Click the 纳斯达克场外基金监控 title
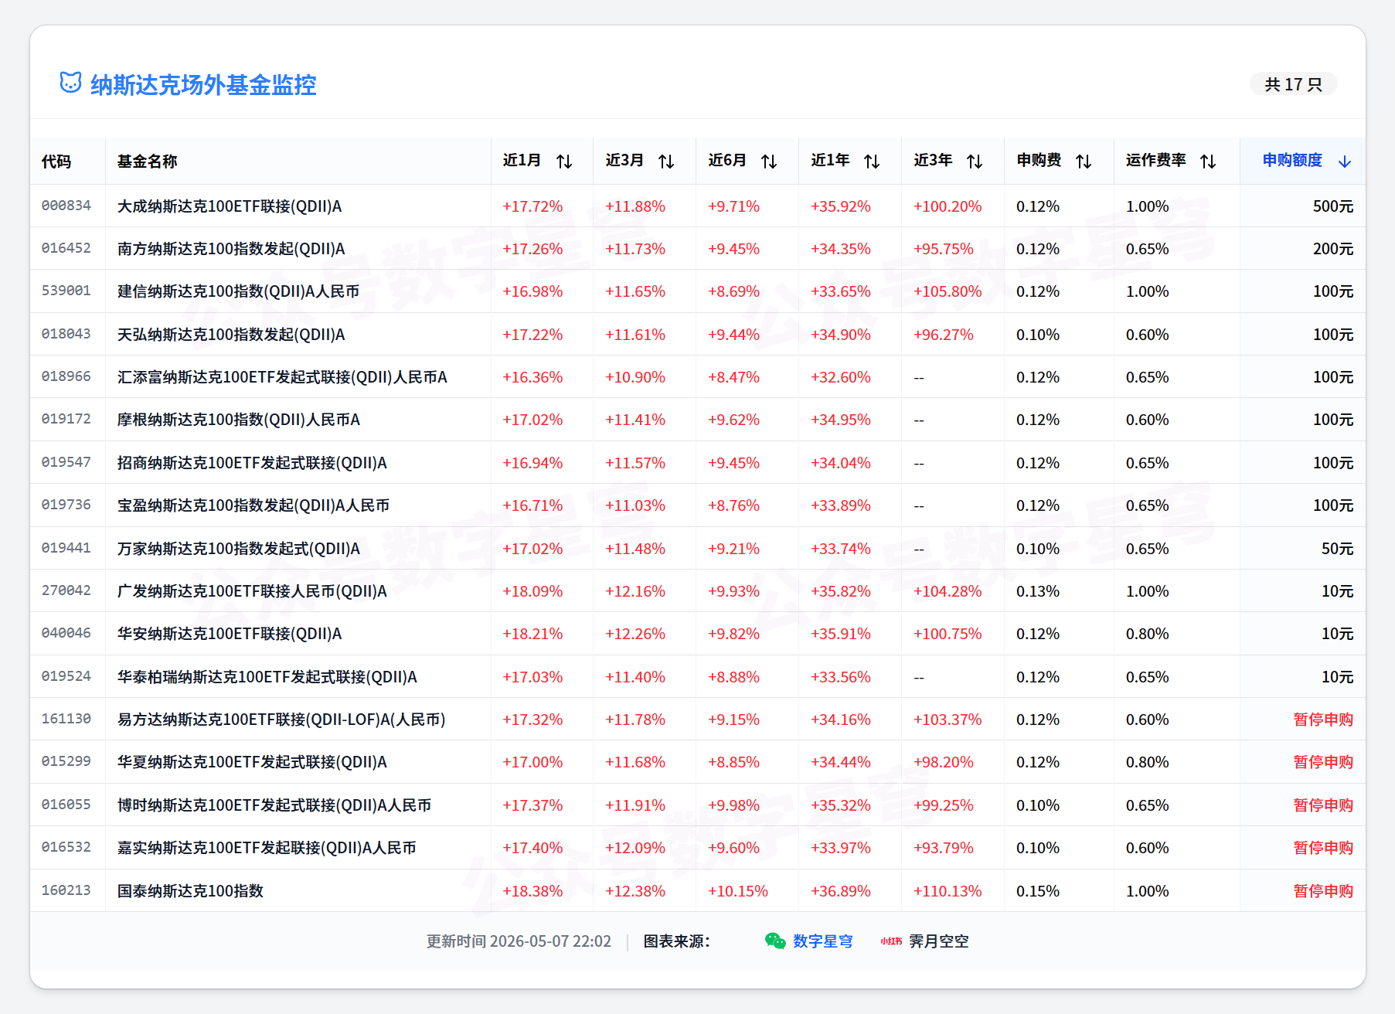 pyautogui.click(x=203, y=84)
